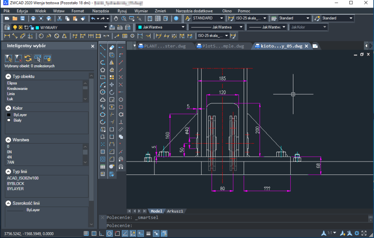Screen dimensions: 374x238
Task: Click the new drawing tab button
Action: (x=315, y=46)
